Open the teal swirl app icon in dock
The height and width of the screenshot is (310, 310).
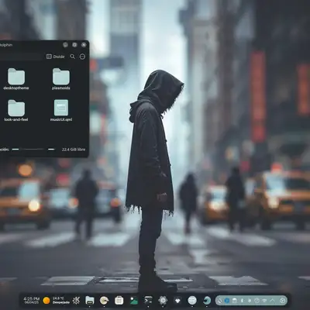tap(207, 300)
